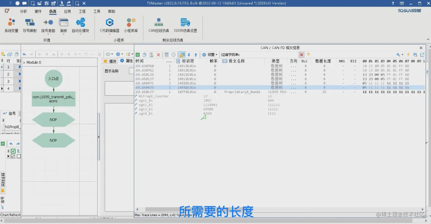This screenshot has height=224, width=431.
Task: Switch to the 属性 properties tab
Action: pos(126,61)
